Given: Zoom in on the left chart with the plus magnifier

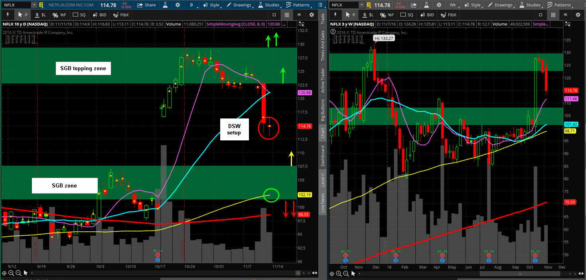Looking at the screenshot, I should coord(11,273).
